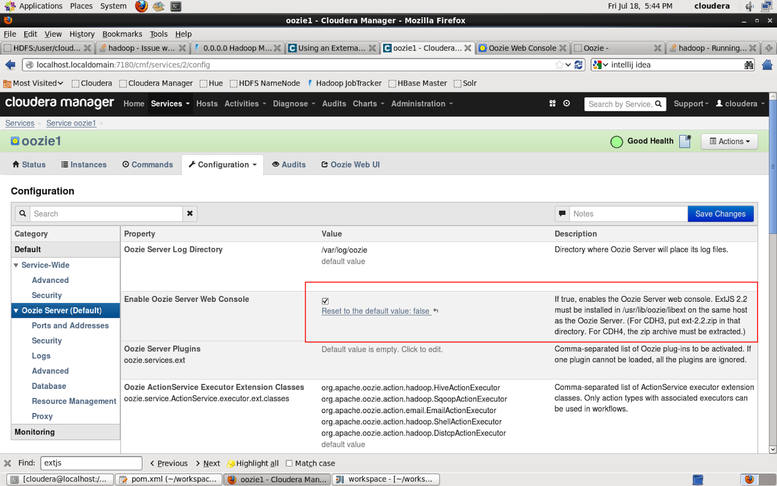This screenshot has width=777, height=486.
Task: Open the Bookmarks menu
Action: (122, 34)
